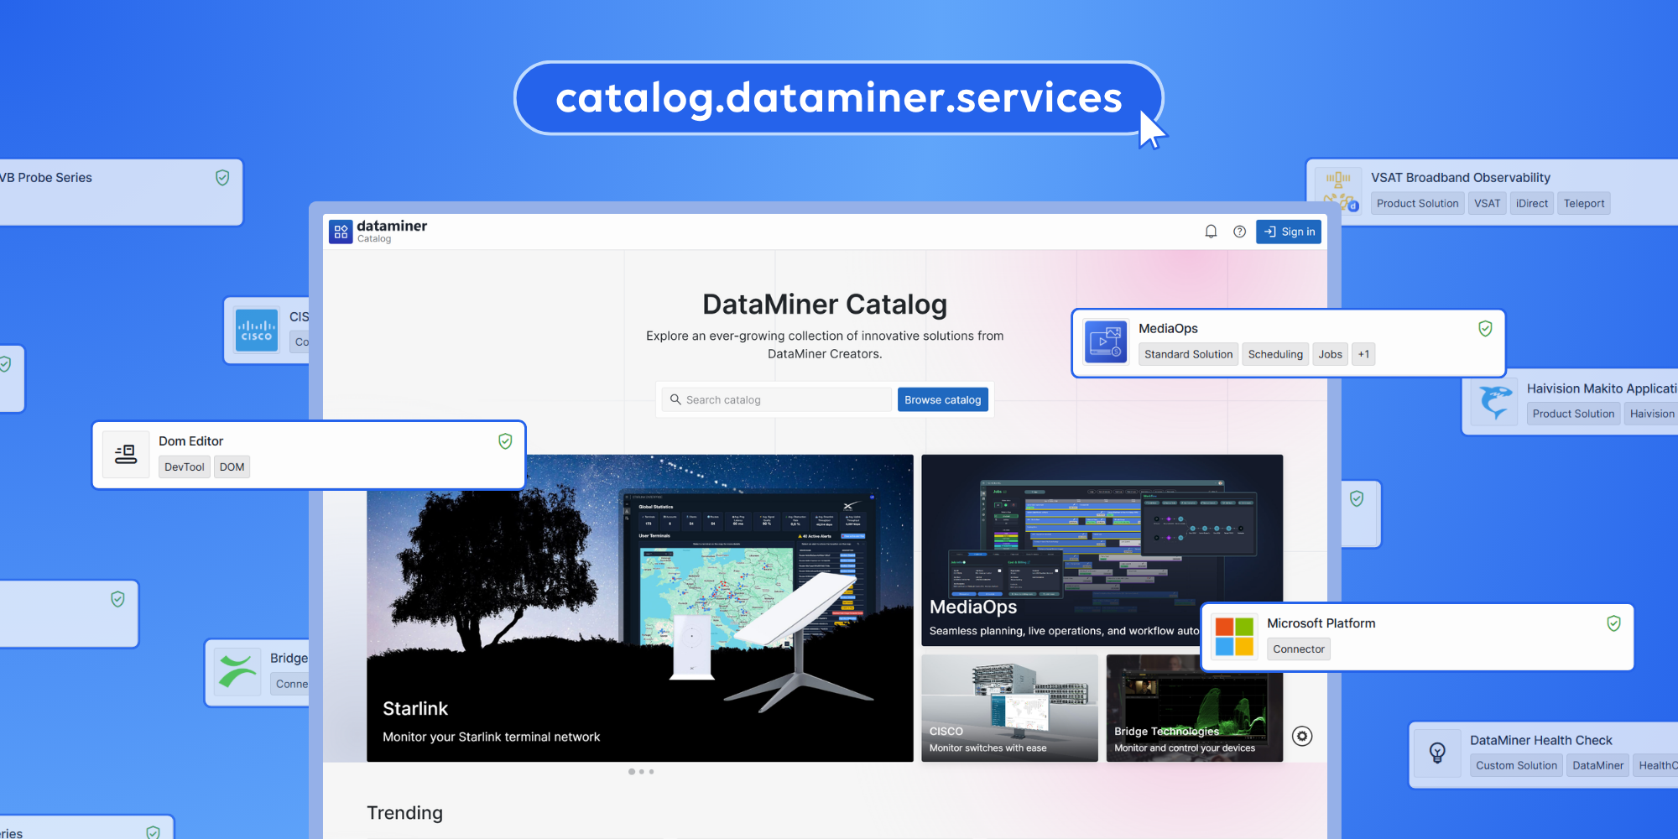Click the Haivision Makito shark icon

tap(1494, 401)
